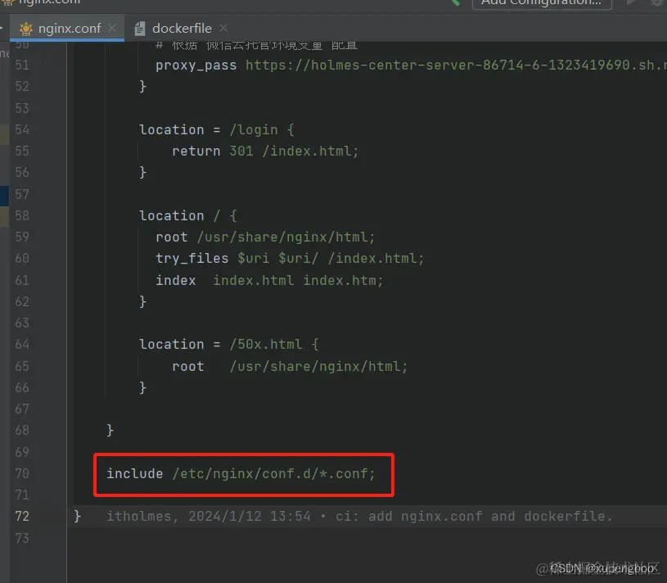
Task: Click line number 58 in the gutter
Action: (22, 215)
